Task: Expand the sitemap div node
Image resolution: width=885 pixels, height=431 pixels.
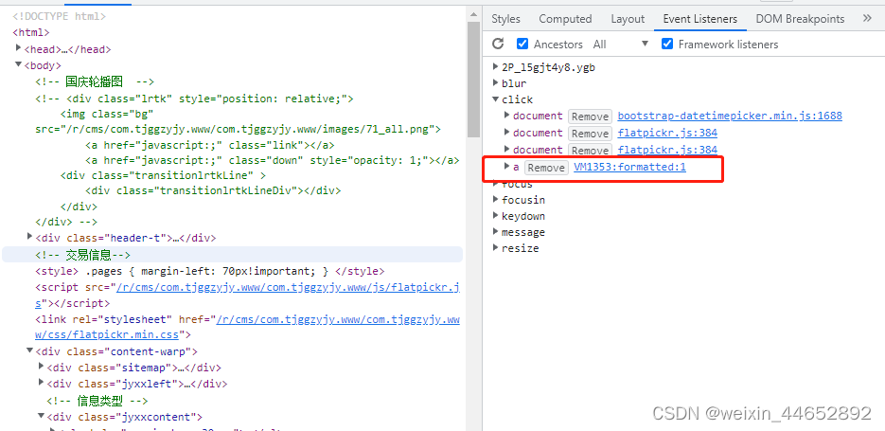Action: (42, 367)
